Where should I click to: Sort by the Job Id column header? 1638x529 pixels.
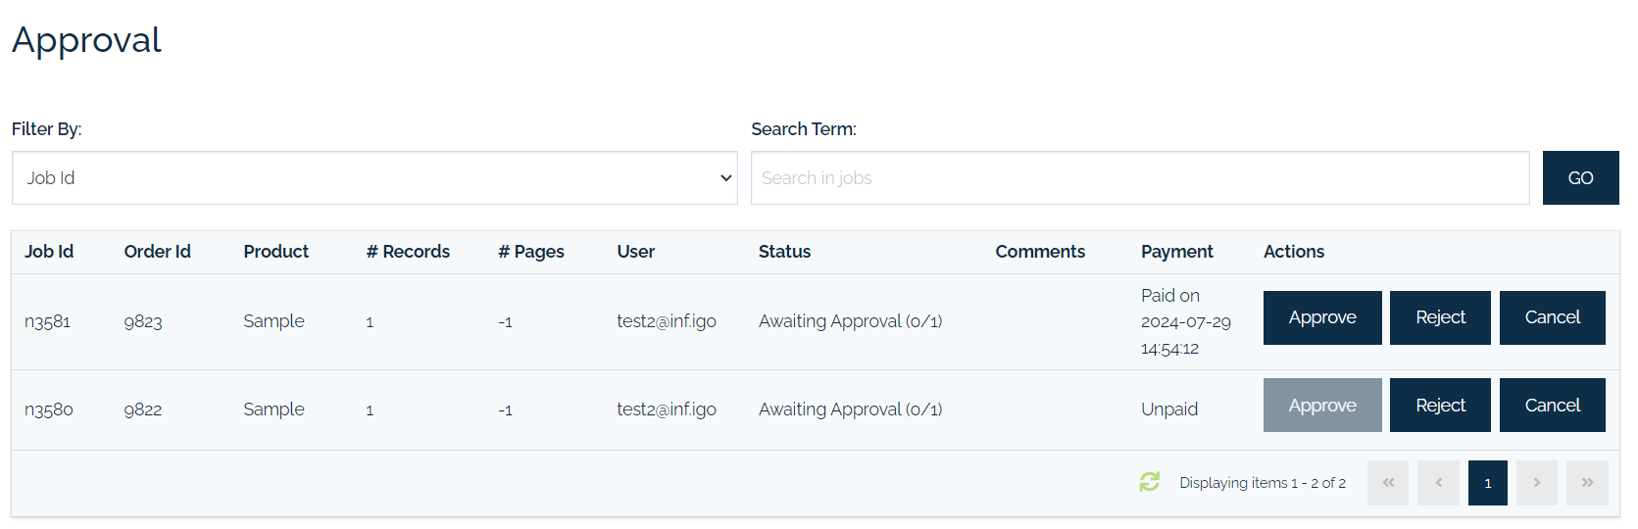click(49, 252)
